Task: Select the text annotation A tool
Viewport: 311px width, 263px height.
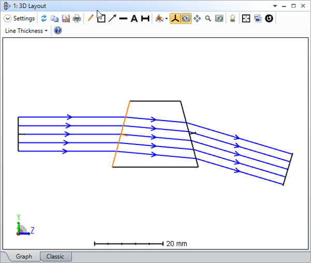Action: pyautogui.click(x=134, y=19)
